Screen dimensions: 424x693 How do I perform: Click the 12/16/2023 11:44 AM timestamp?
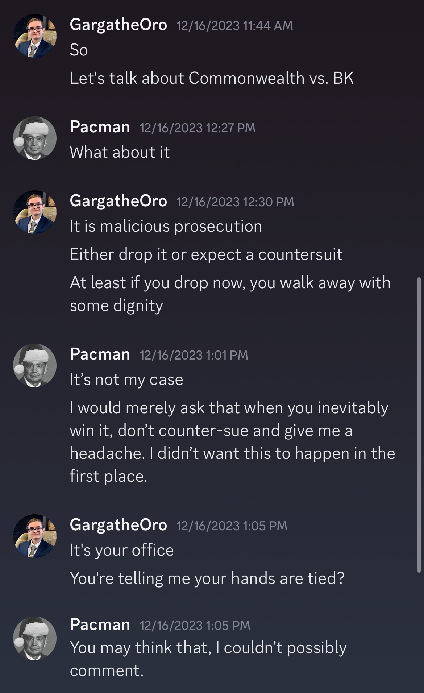tap(235, 26)
